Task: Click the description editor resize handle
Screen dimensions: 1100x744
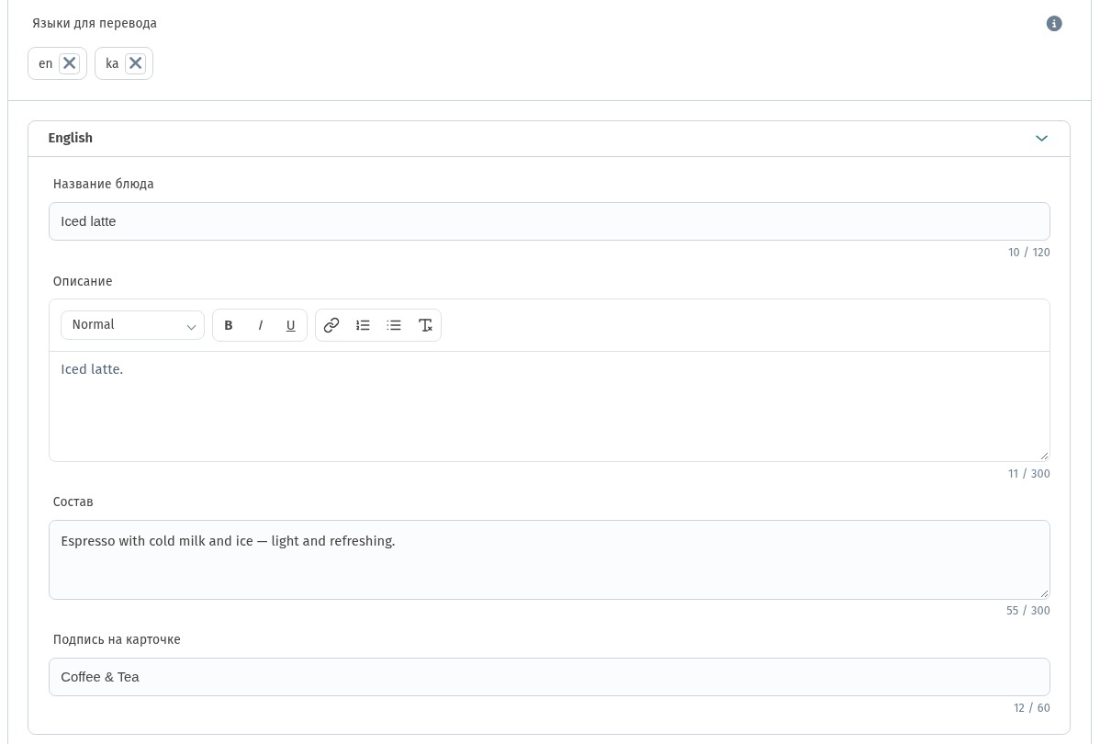Action: (x=1044, y=456)
